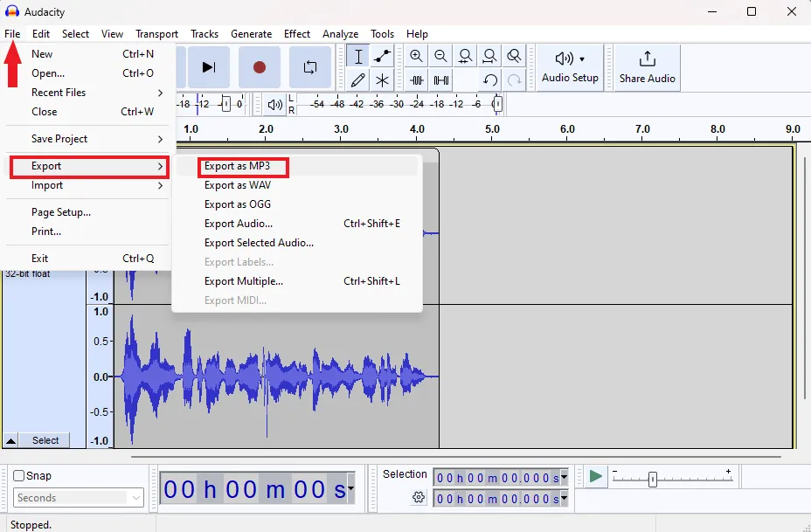The width and height of the screenshot is (811, 532).
Task: Open the Audio Setup dropdown
Action: coord(570,67)
